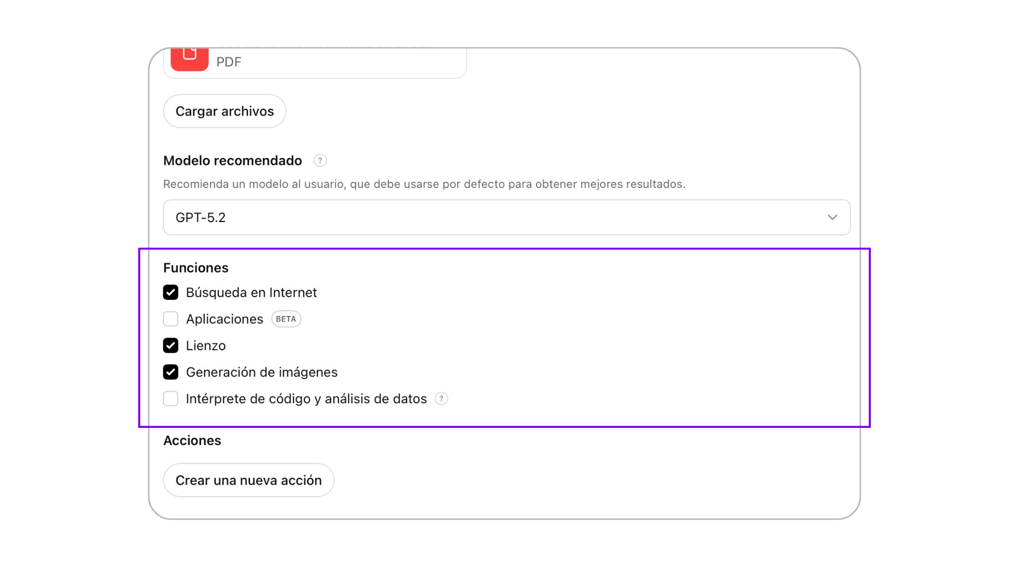The width and height of the screenshot is (1009, 567).
Task: Disable the Generación de imágenes checkbox
Action: coord(171,372)
